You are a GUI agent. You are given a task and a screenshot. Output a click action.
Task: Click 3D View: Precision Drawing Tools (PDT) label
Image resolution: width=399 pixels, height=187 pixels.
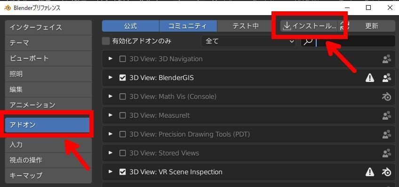click(190, 134)
